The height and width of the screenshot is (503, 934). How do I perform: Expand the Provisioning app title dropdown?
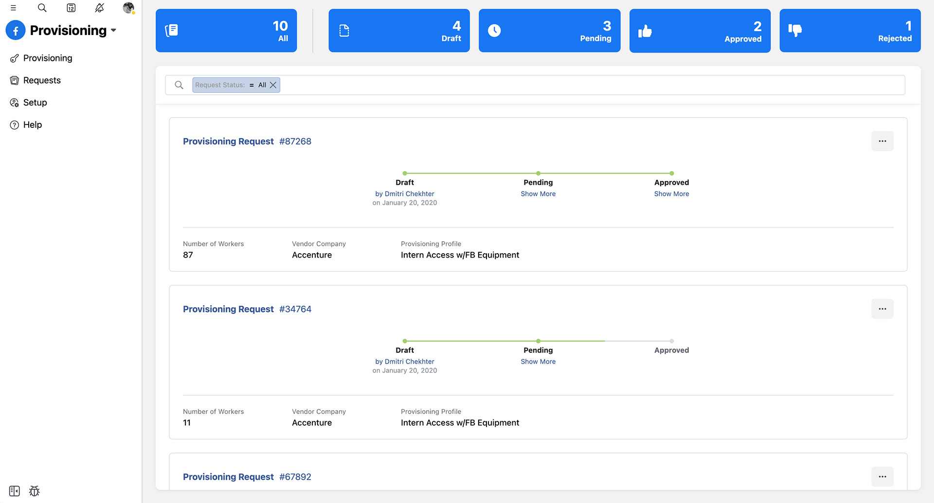(113, 30)
